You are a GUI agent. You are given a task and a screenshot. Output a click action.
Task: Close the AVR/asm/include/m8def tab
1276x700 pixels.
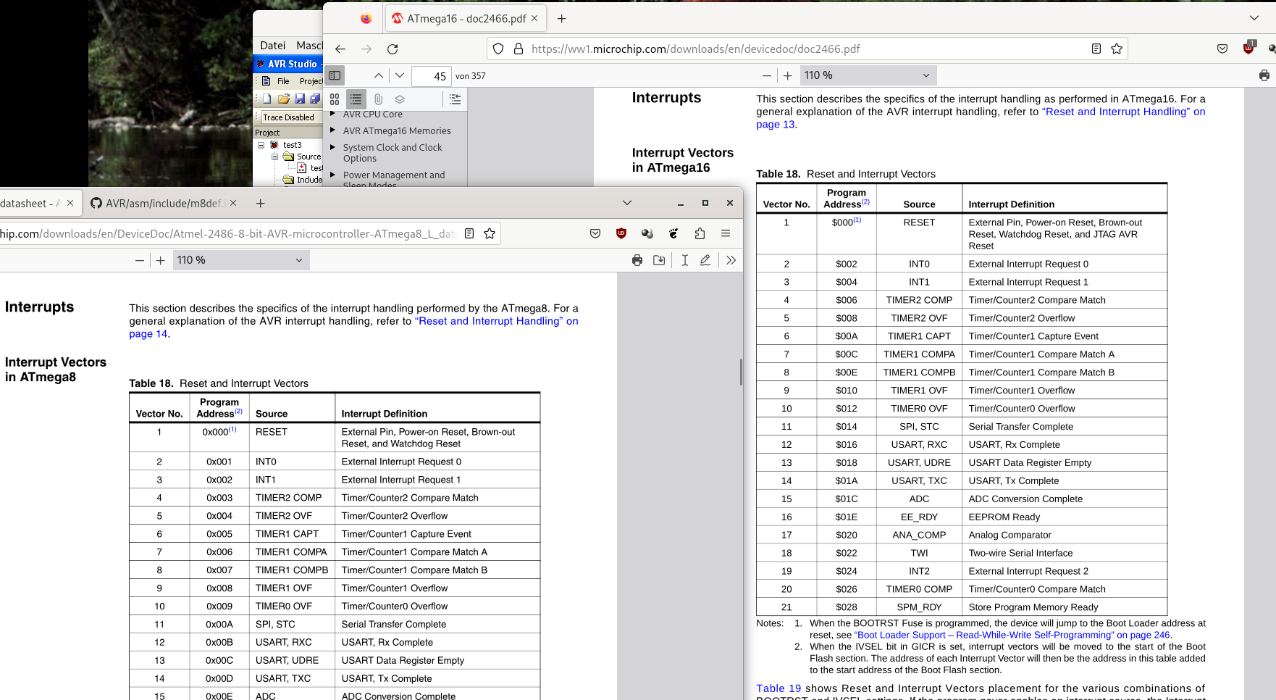pyautogui.click(x=233, y=203)
